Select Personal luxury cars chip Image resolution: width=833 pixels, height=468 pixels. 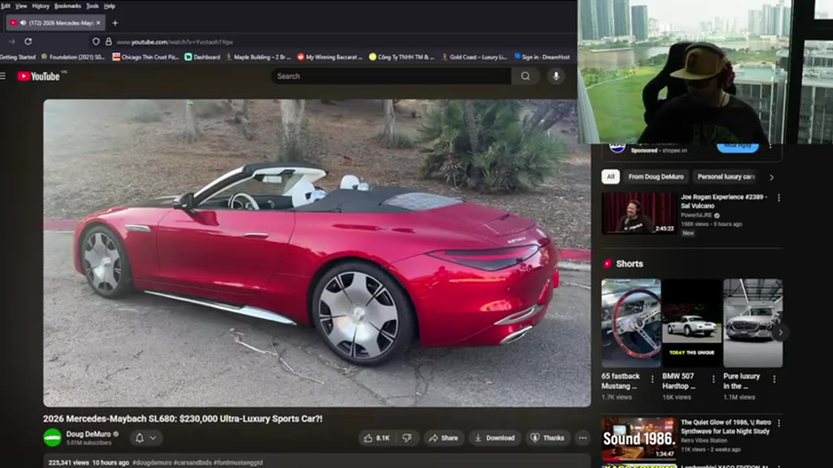click(726, 177)
